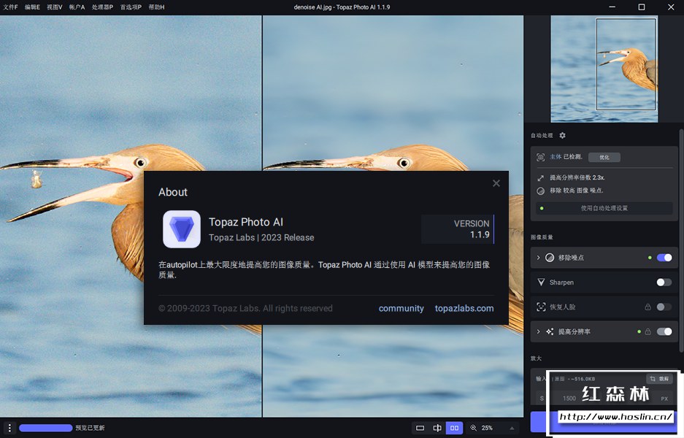Expand the 提高分辨率 section

pos(538,331)
